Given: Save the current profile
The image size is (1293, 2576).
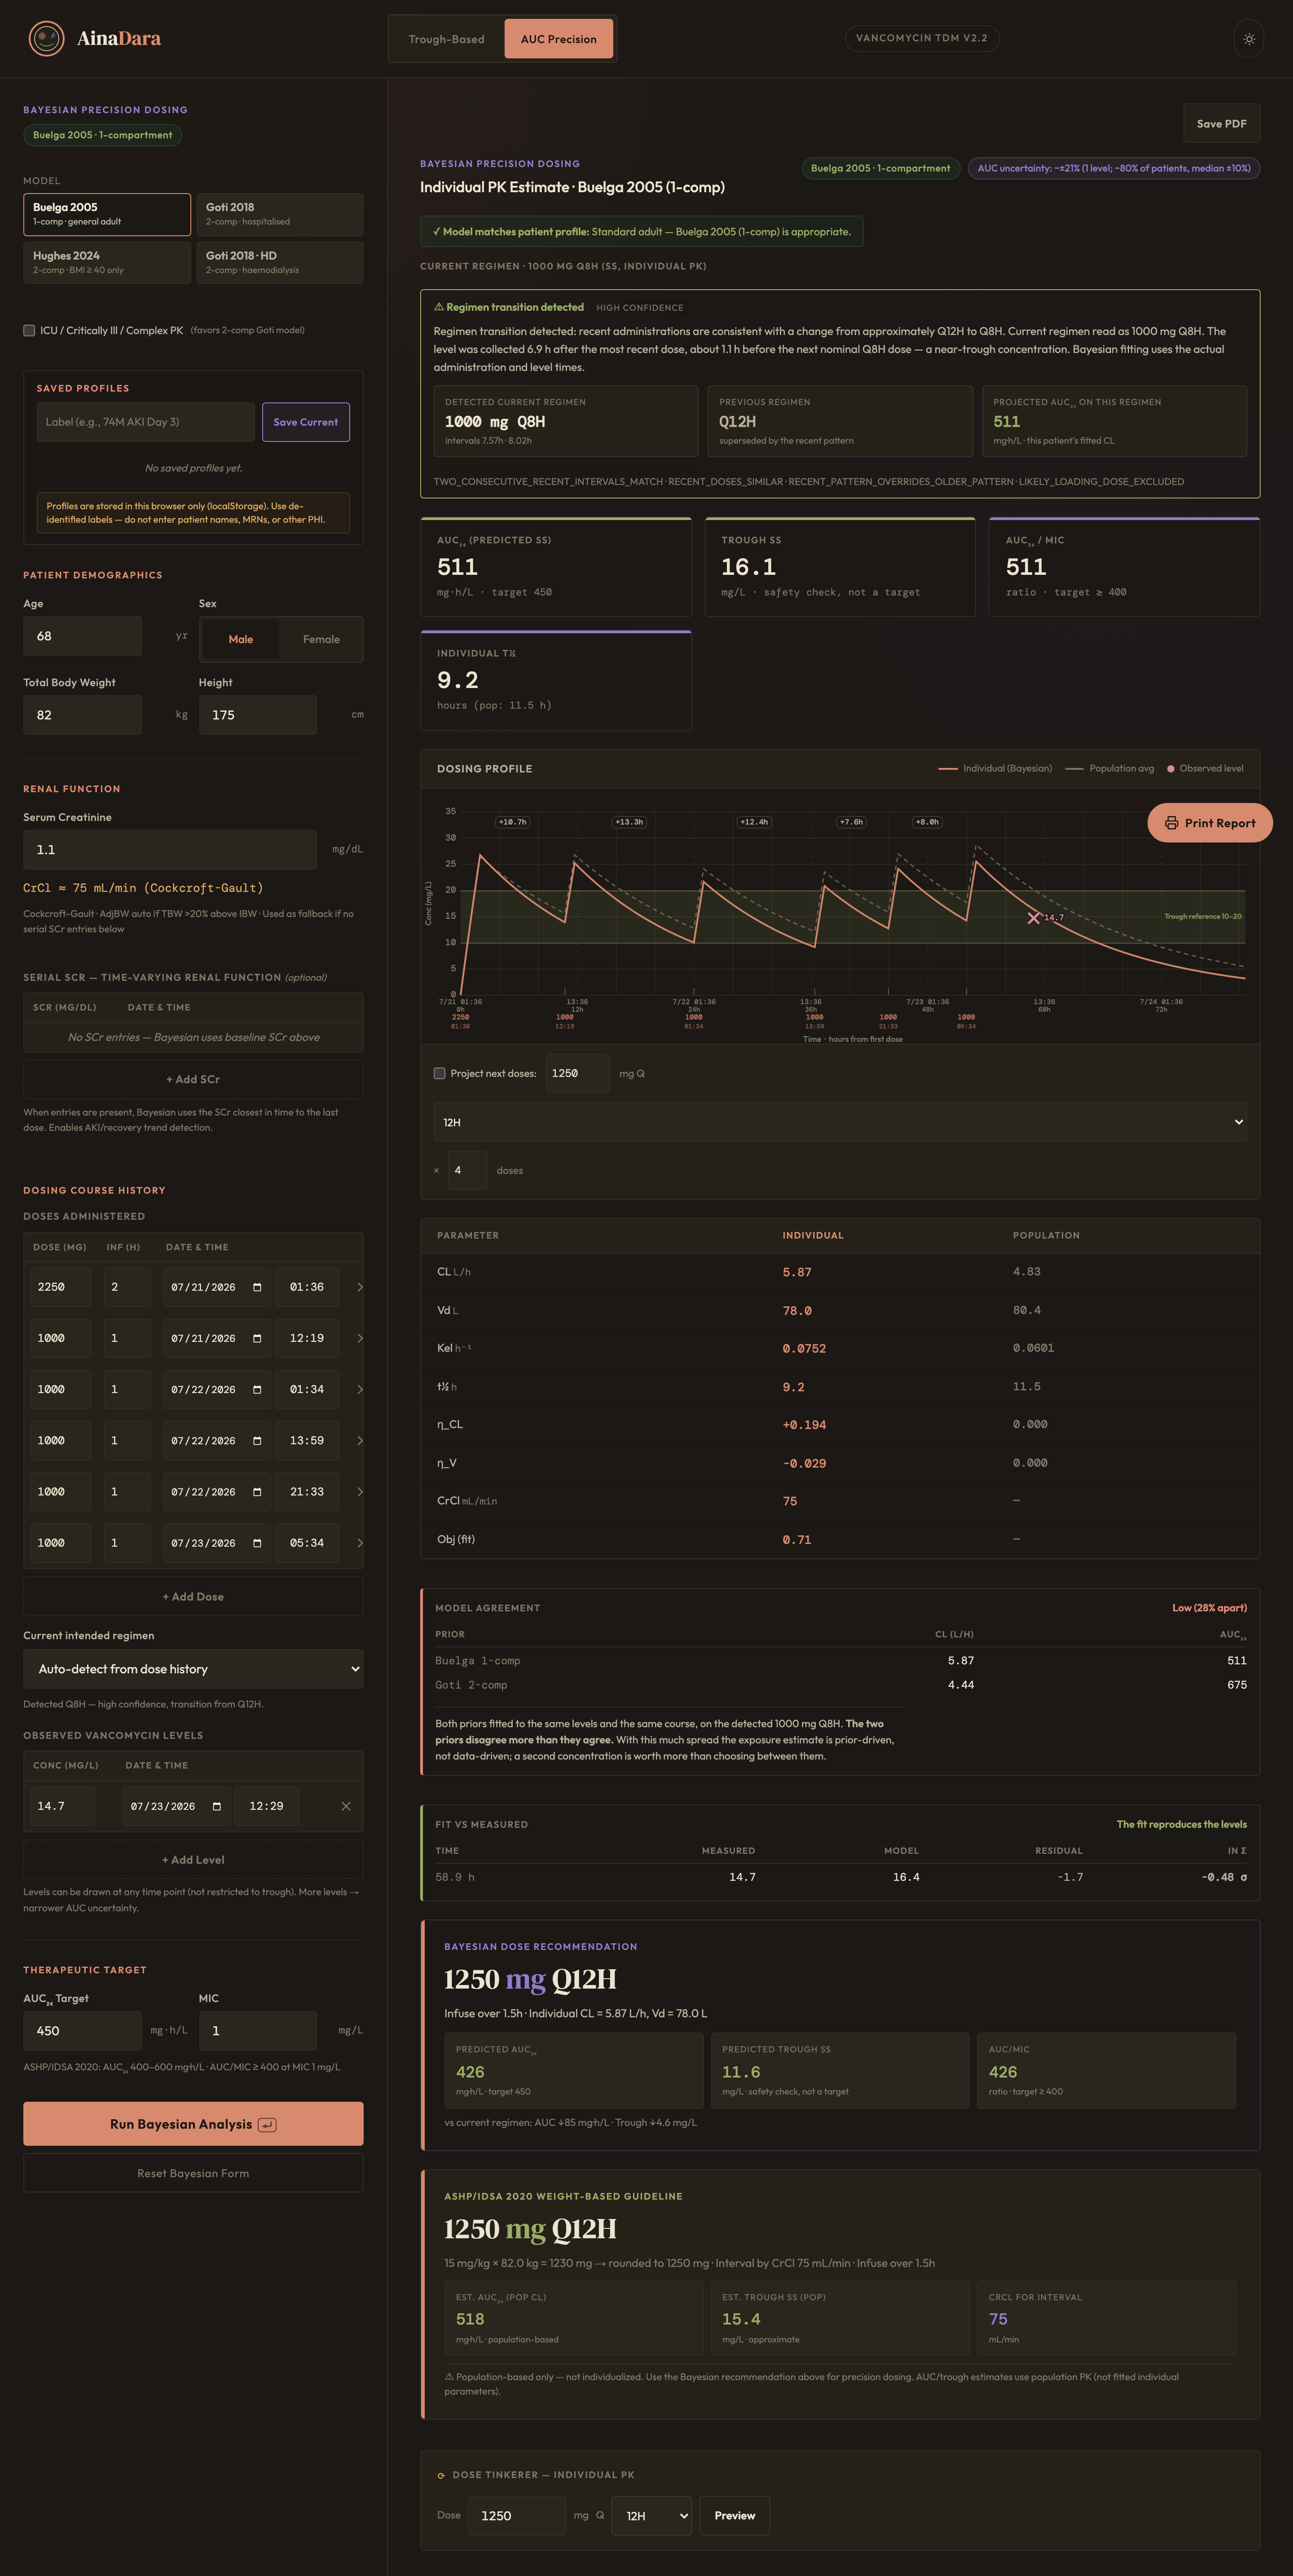Looking at the screenshot, I should 306,422.
